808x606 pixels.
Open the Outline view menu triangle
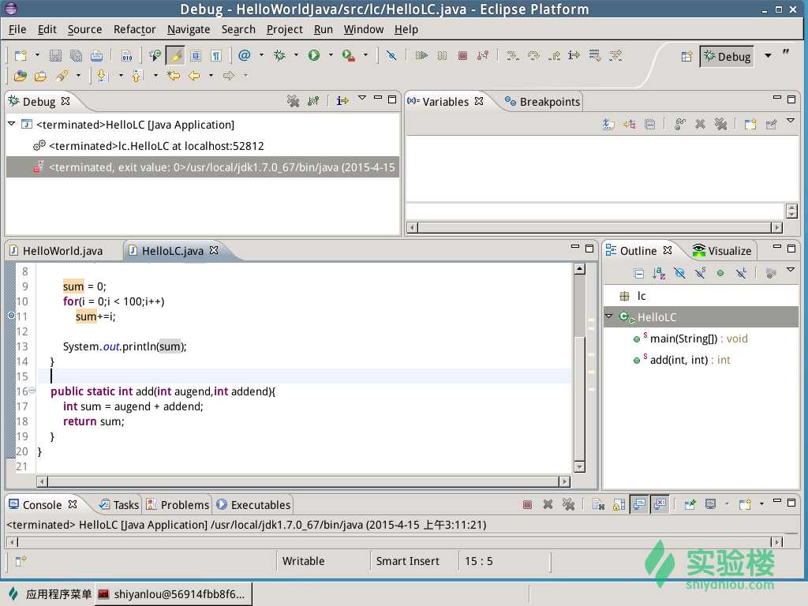(791, 270)
